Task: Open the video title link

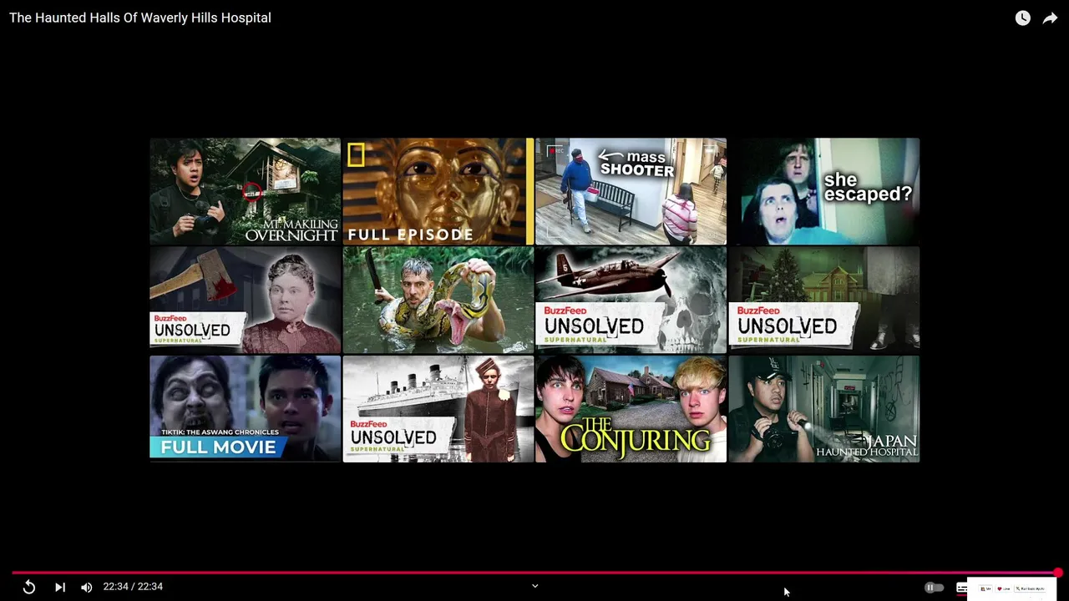Action: [140, 18]
